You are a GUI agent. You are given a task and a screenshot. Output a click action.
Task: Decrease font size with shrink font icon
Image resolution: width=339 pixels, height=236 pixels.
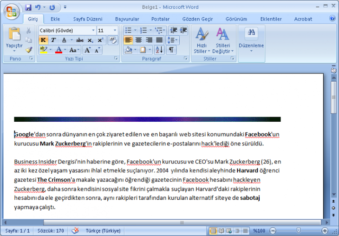(x=98, y=50)
